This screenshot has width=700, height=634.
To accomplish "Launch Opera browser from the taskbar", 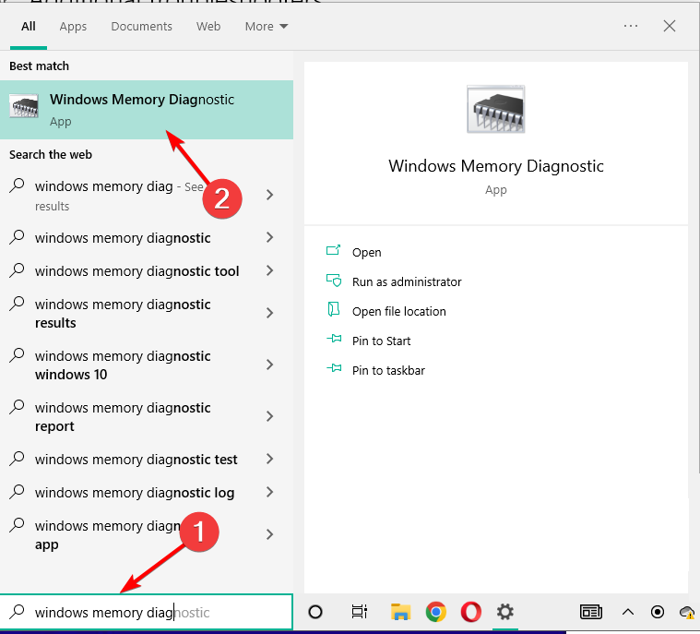I will click(x=470, y=612).
